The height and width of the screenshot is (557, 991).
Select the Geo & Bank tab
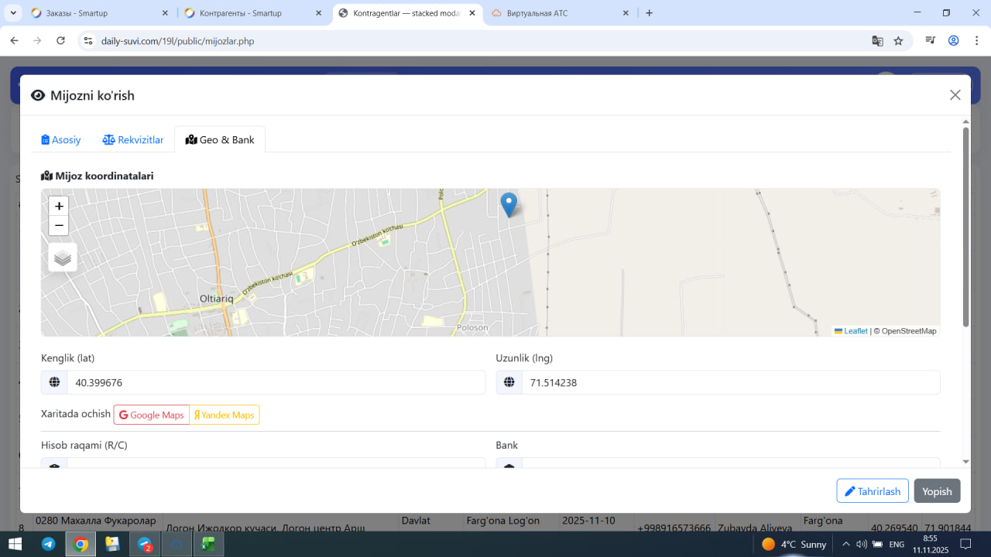[x=220, y=140]
